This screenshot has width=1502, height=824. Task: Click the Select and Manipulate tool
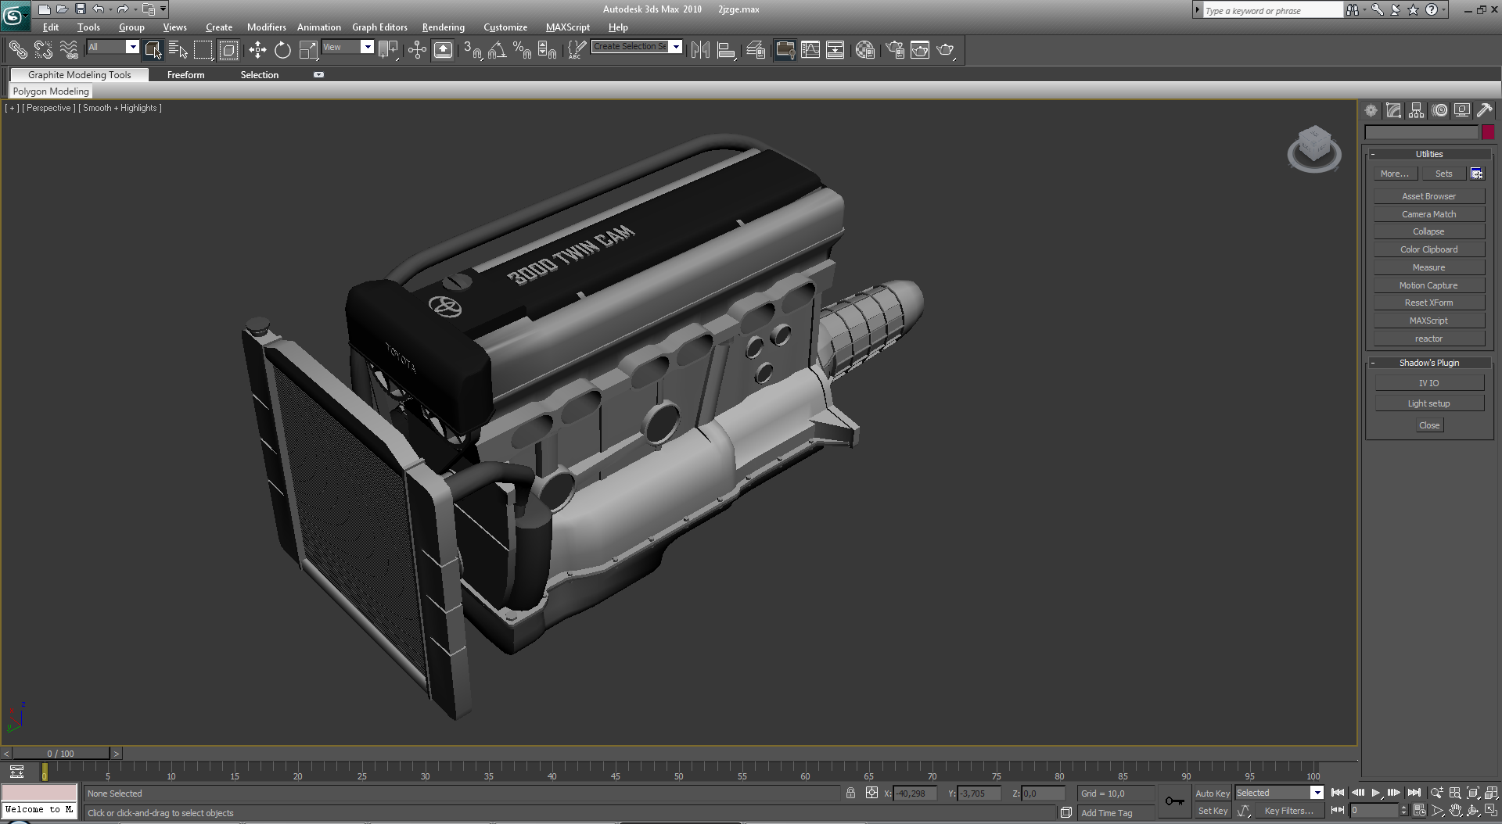(417, 50)
